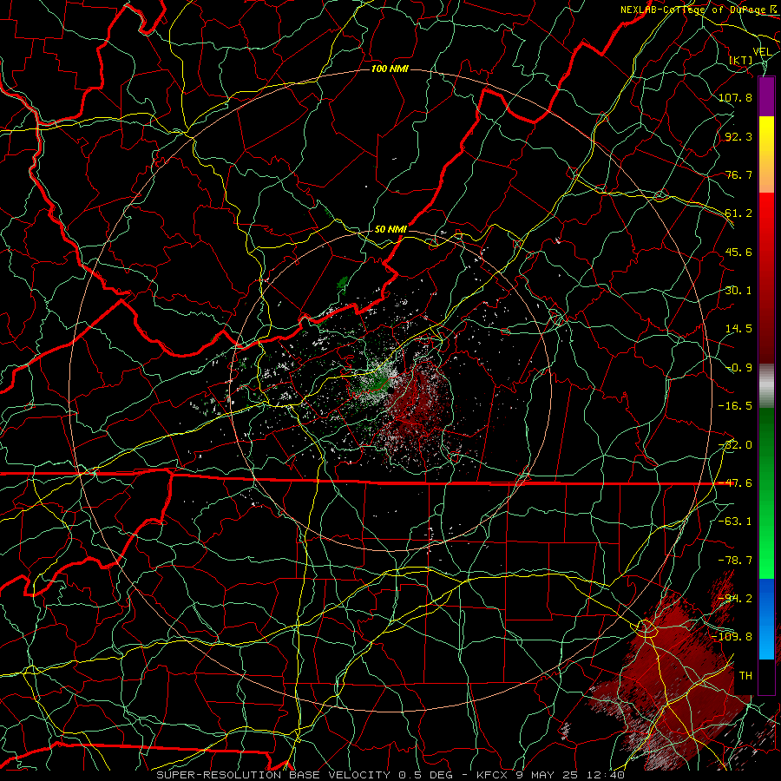Pick the blue segment of the color bar
The width and height of the screenshot is (781, 781).
[x=766, y=619]
